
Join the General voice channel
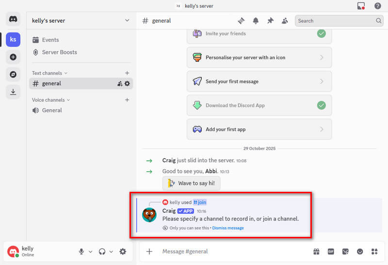(x=81, y=110)
